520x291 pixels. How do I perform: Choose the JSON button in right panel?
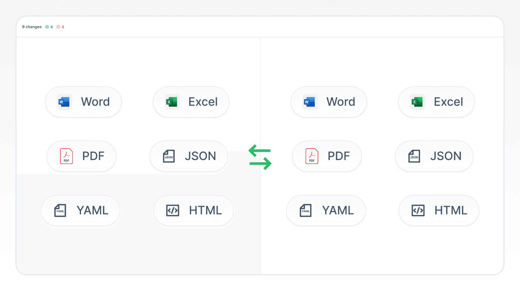pos(434,156)
